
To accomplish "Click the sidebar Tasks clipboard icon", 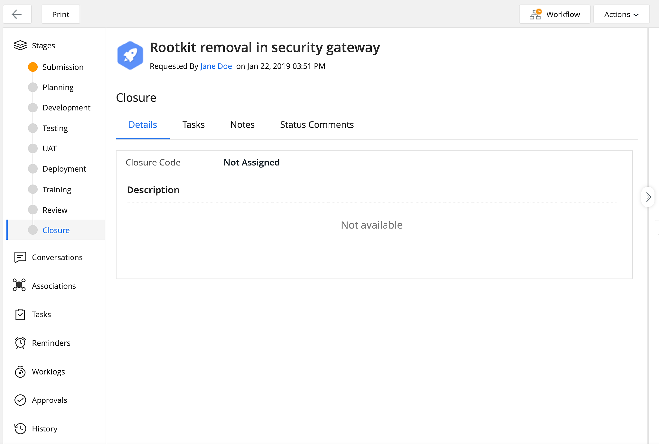I will [x=20, y=314].
